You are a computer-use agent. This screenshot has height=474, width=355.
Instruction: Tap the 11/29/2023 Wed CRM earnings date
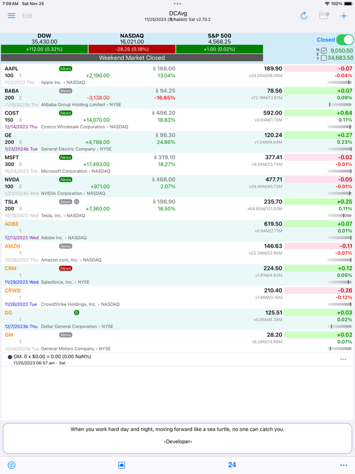pos(22,282)
